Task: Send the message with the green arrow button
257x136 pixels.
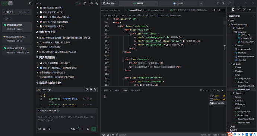Action: (93, 129)
